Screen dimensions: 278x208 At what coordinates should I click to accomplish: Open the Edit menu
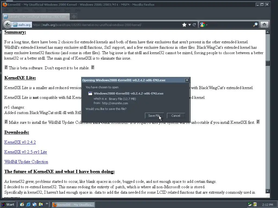point(15,10)
